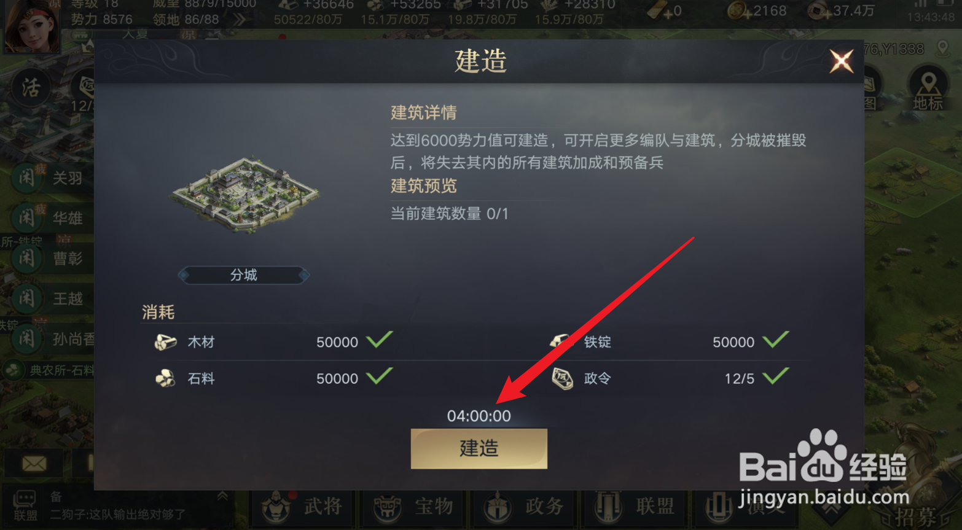962x530 pixels.
Task: Click the 石料 stone resource icon
Action: (165, 378)
